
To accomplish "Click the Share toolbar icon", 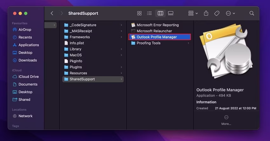I will tap(206, 13).
